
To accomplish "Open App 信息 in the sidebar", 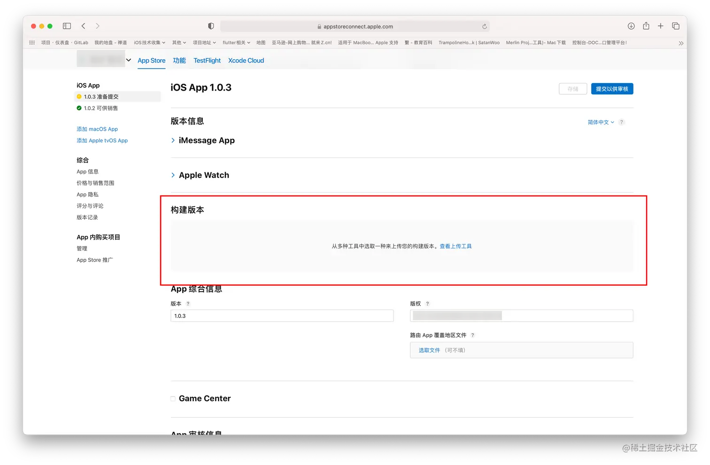I will [x=87, y=172].
